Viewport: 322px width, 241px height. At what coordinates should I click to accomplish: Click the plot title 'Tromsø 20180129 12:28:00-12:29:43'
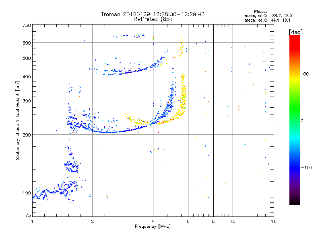153,14
